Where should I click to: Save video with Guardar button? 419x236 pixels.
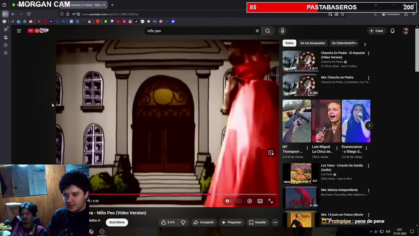[257, 222]
